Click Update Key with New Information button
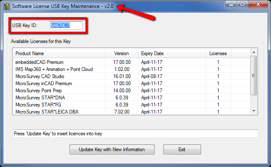This screenshot has width=271, height=167. point(112,149)
